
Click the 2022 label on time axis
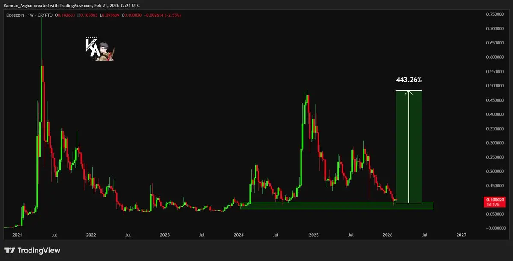[91, 235]
